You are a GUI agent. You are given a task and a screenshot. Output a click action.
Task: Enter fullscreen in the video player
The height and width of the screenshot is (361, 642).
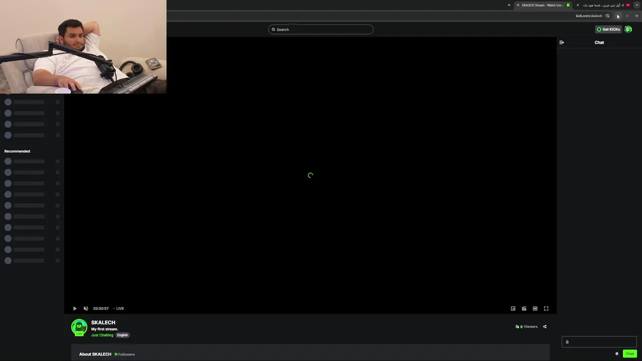point(546,308)
